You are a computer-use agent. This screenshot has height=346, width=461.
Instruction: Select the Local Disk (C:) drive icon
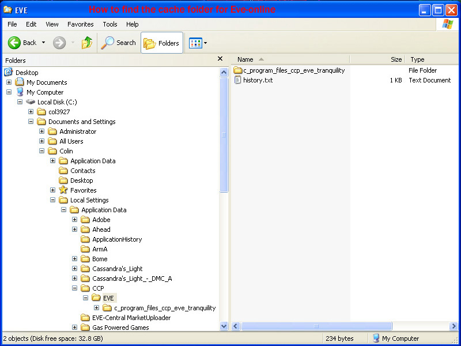(31, 102)
